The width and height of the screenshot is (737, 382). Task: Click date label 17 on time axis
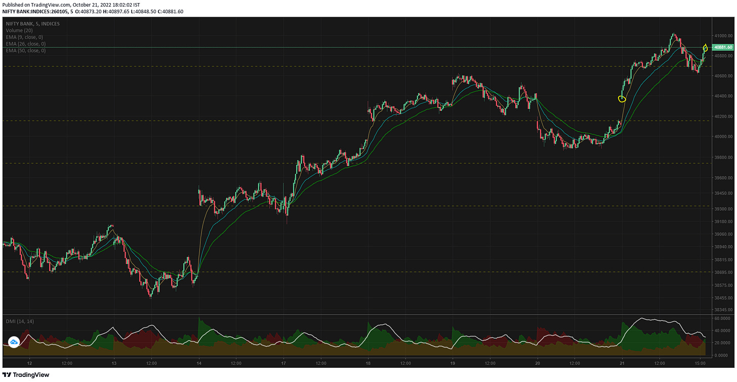point(283,363)
